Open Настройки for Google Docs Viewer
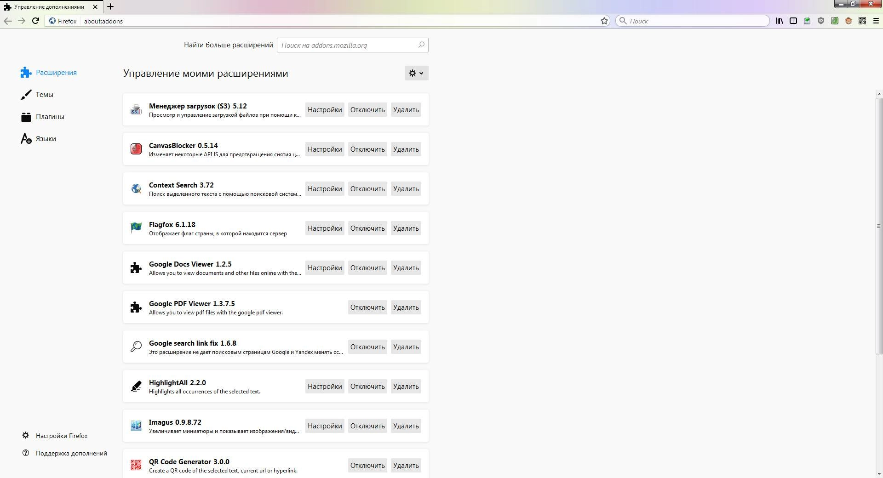883x478 pixels. coord(325,267)
